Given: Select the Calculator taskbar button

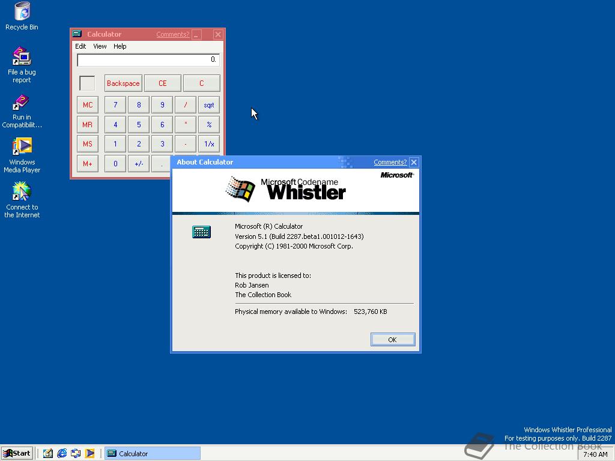Looking at the screenshot, I should pyautogui.click(x=152, y=454).
